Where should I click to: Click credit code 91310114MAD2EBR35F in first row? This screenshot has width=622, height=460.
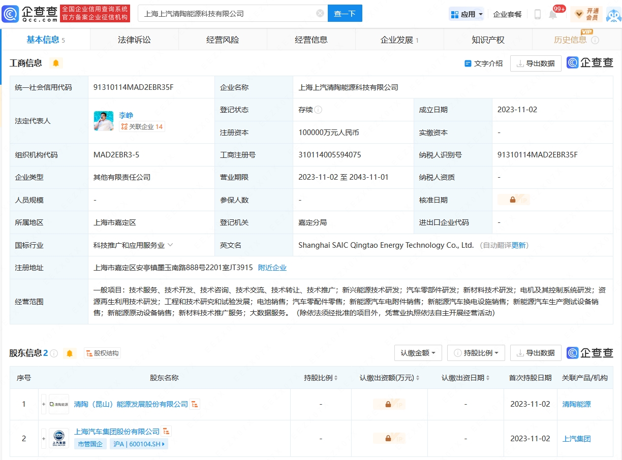134,87
